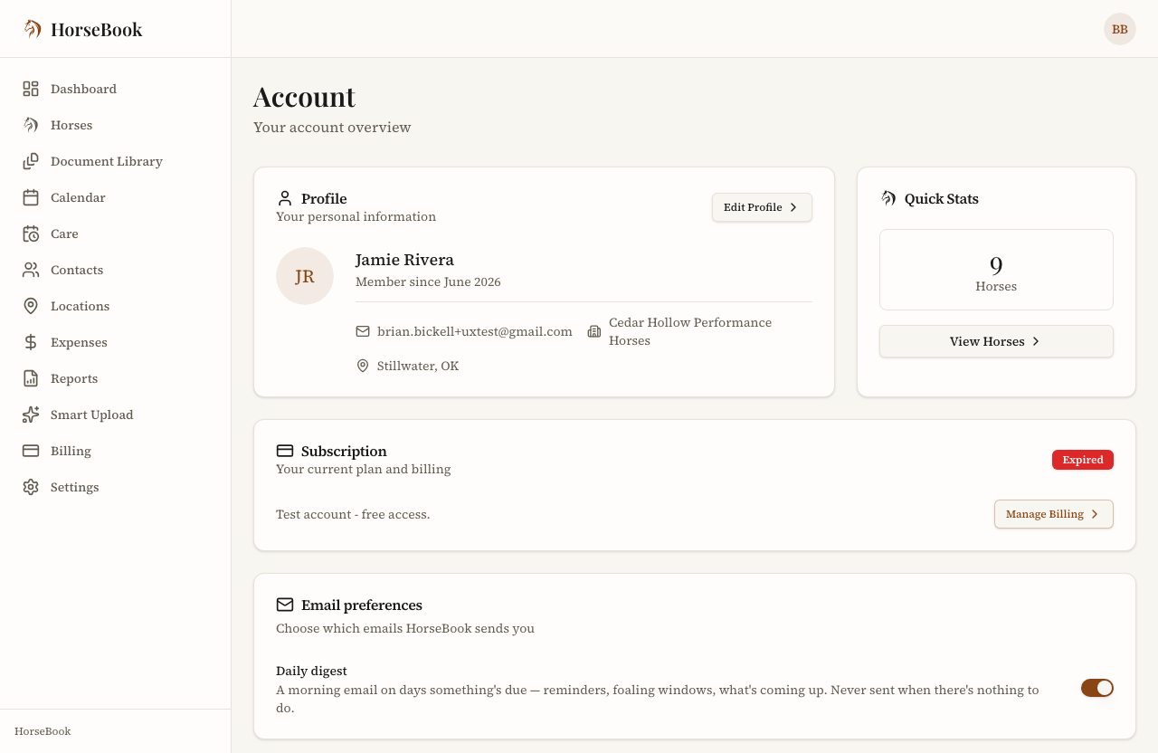
Task: Click the map pin icon beside Stillwater, OK
Action: [x=363, y=366]
